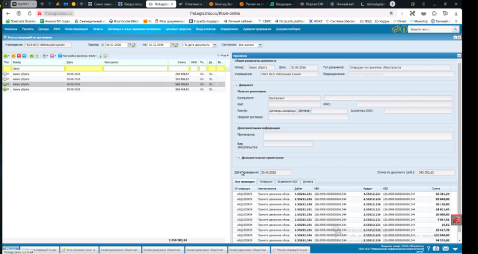Switch to the 'Договор' tab
478x254 pixels.
coord(308,182)
